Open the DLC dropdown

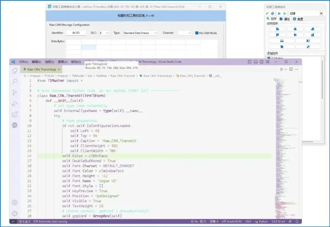tap(104, 33)
